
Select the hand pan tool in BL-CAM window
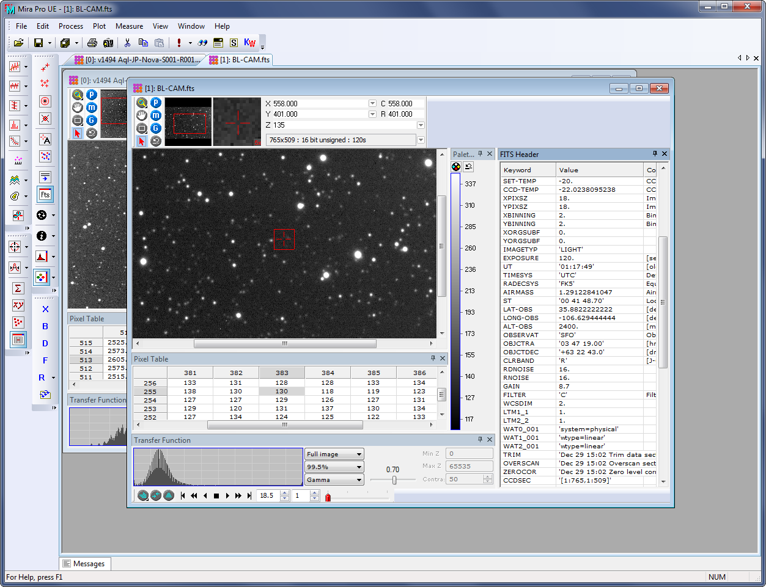pyautogui.click(x=142, y=115)
